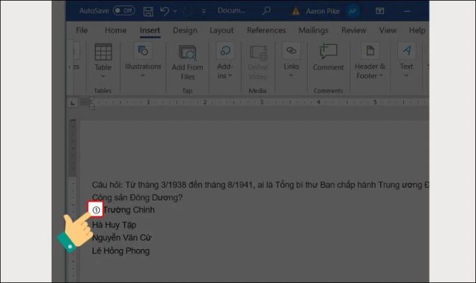Expand the Header & Footer dropdown chevron
This screenshot has height=283, width=476.
[381, 75]
